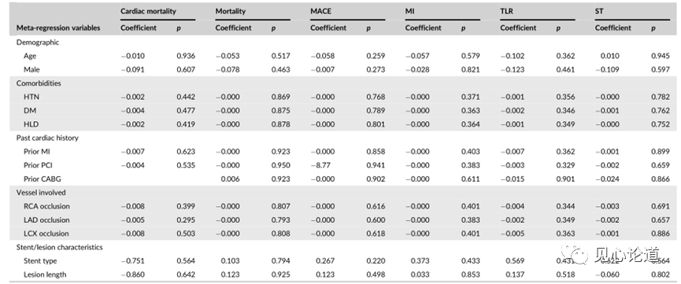Select the Prior PCI row label
The height and width of the screenshot is (284, 681).
click(x=38, y=165)
